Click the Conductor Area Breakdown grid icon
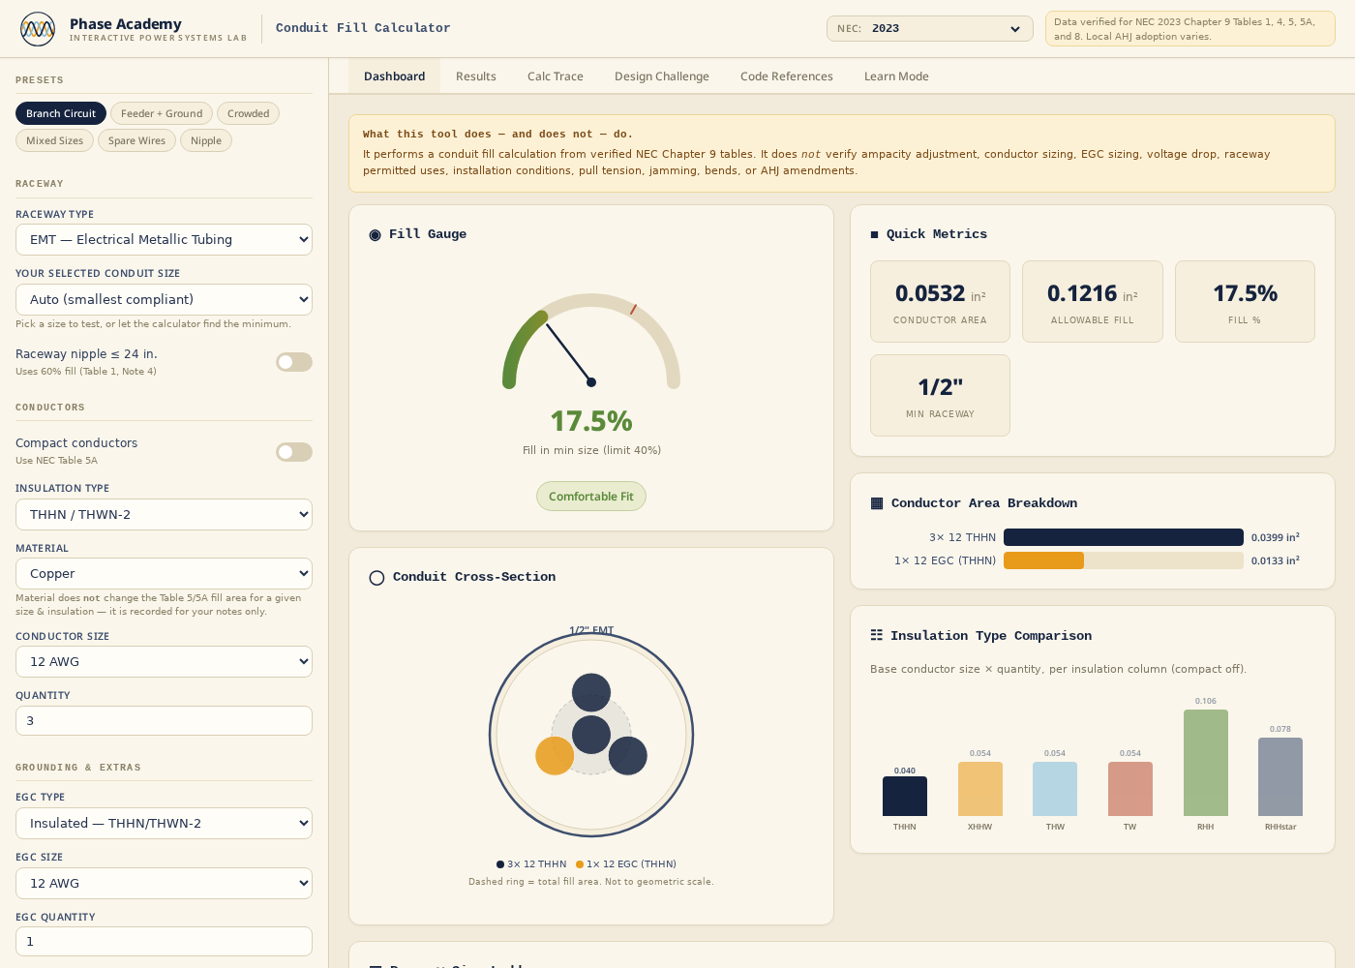The image size is (1355, 968). (877, 503)
